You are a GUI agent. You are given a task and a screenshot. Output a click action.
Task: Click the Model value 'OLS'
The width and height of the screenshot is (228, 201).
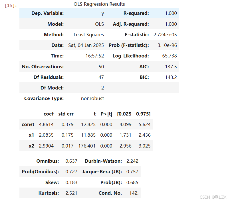tap(100, 24)
